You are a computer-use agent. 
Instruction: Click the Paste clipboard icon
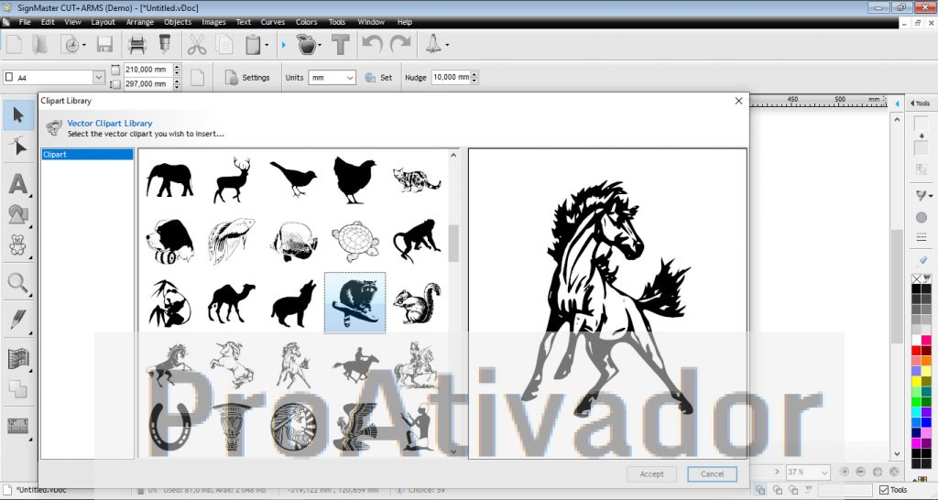253,45
